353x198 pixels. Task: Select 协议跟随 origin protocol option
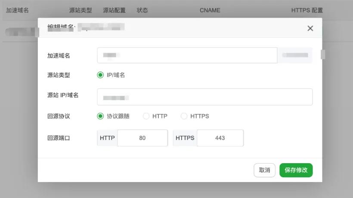100,116
